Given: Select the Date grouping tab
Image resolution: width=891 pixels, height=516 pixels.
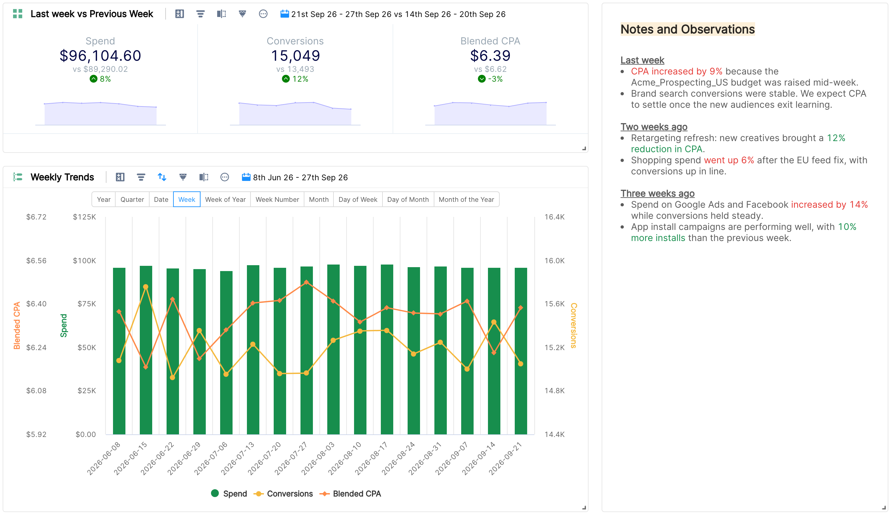Looking at the screenshot, I should (x=161, y=199).
